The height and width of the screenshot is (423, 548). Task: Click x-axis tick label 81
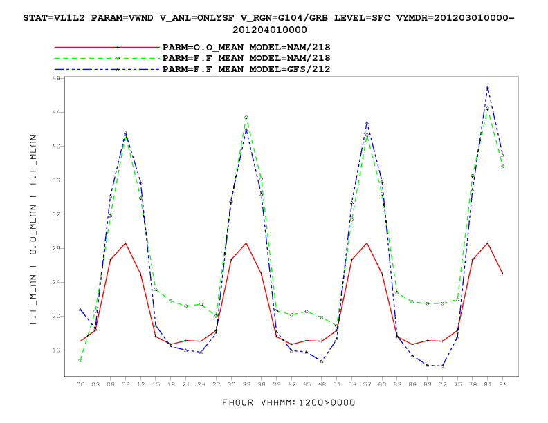(x=488, y=384)
